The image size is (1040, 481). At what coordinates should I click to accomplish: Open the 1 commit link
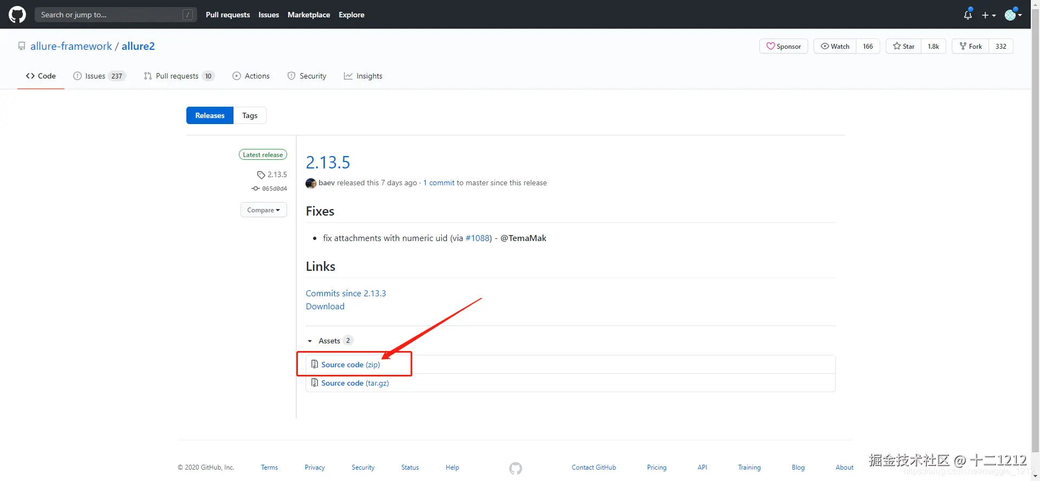pos(439,183)
